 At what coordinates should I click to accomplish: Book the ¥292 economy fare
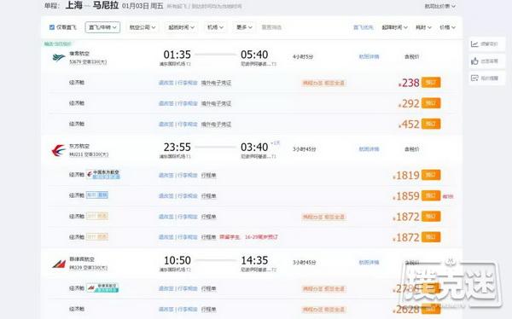click(431, 103)
